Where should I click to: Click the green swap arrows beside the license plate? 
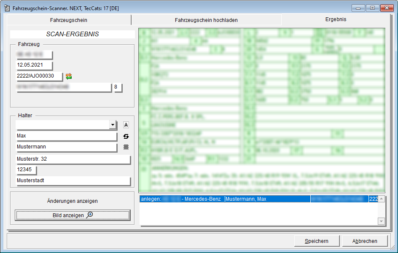(68, 76)
